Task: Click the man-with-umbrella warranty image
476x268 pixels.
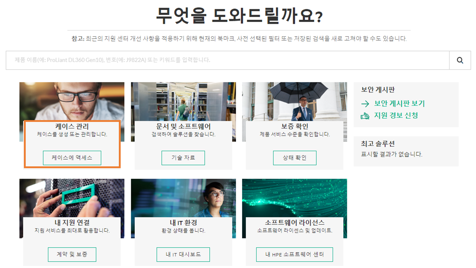Action: point(295,101)
